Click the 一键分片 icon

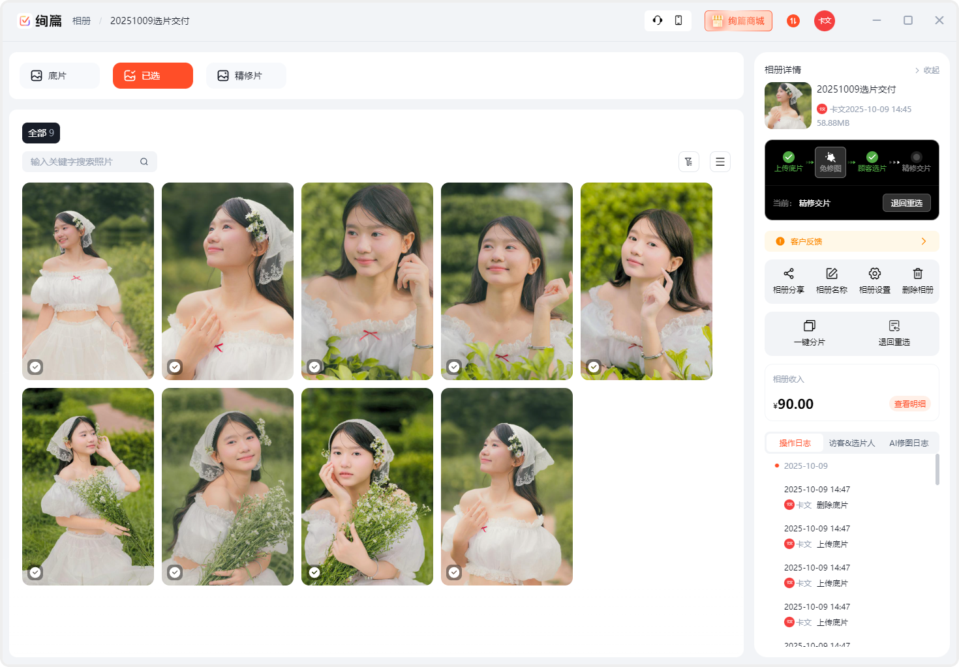click(809, 326)
